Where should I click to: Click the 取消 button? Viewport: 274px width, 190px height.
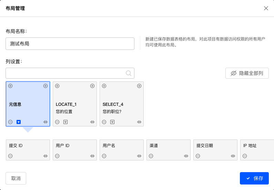tap(16, 178)
